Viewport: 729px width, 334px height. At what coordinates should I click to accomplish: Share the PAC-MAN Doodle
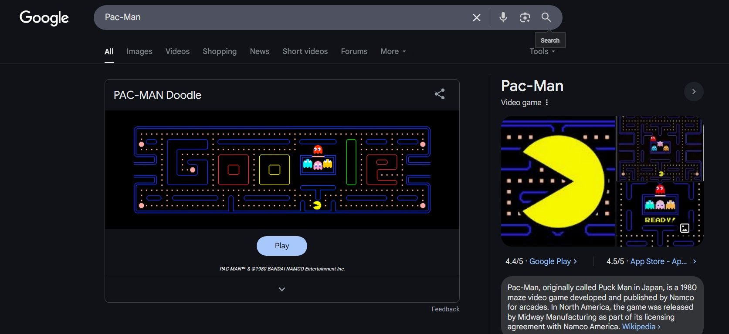(440, 94)
